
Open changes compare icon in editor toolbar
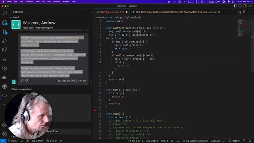pos(240,12)
